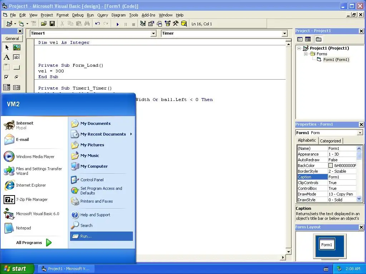
Task: Select the Pointer tool in Toolbox
Action: [x=6, y=47]
